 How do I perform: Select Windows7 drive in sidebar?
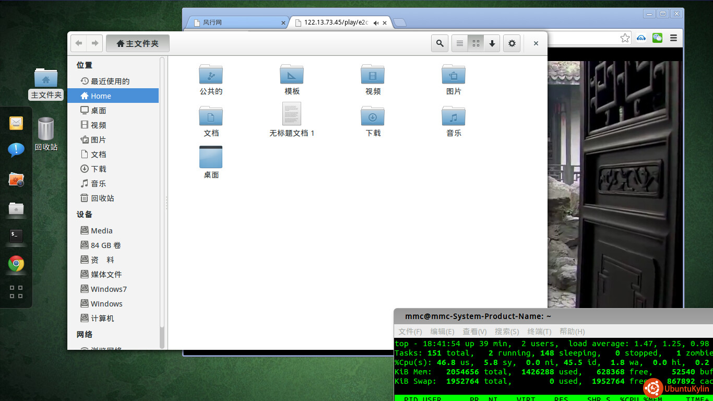pyautogui.click(x=109, y=289)
